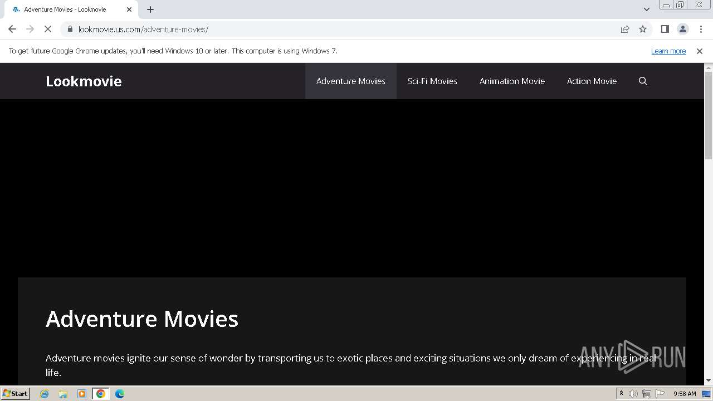Open the site search icon
The height and width of the screenshot is (401, 713).
643,81
